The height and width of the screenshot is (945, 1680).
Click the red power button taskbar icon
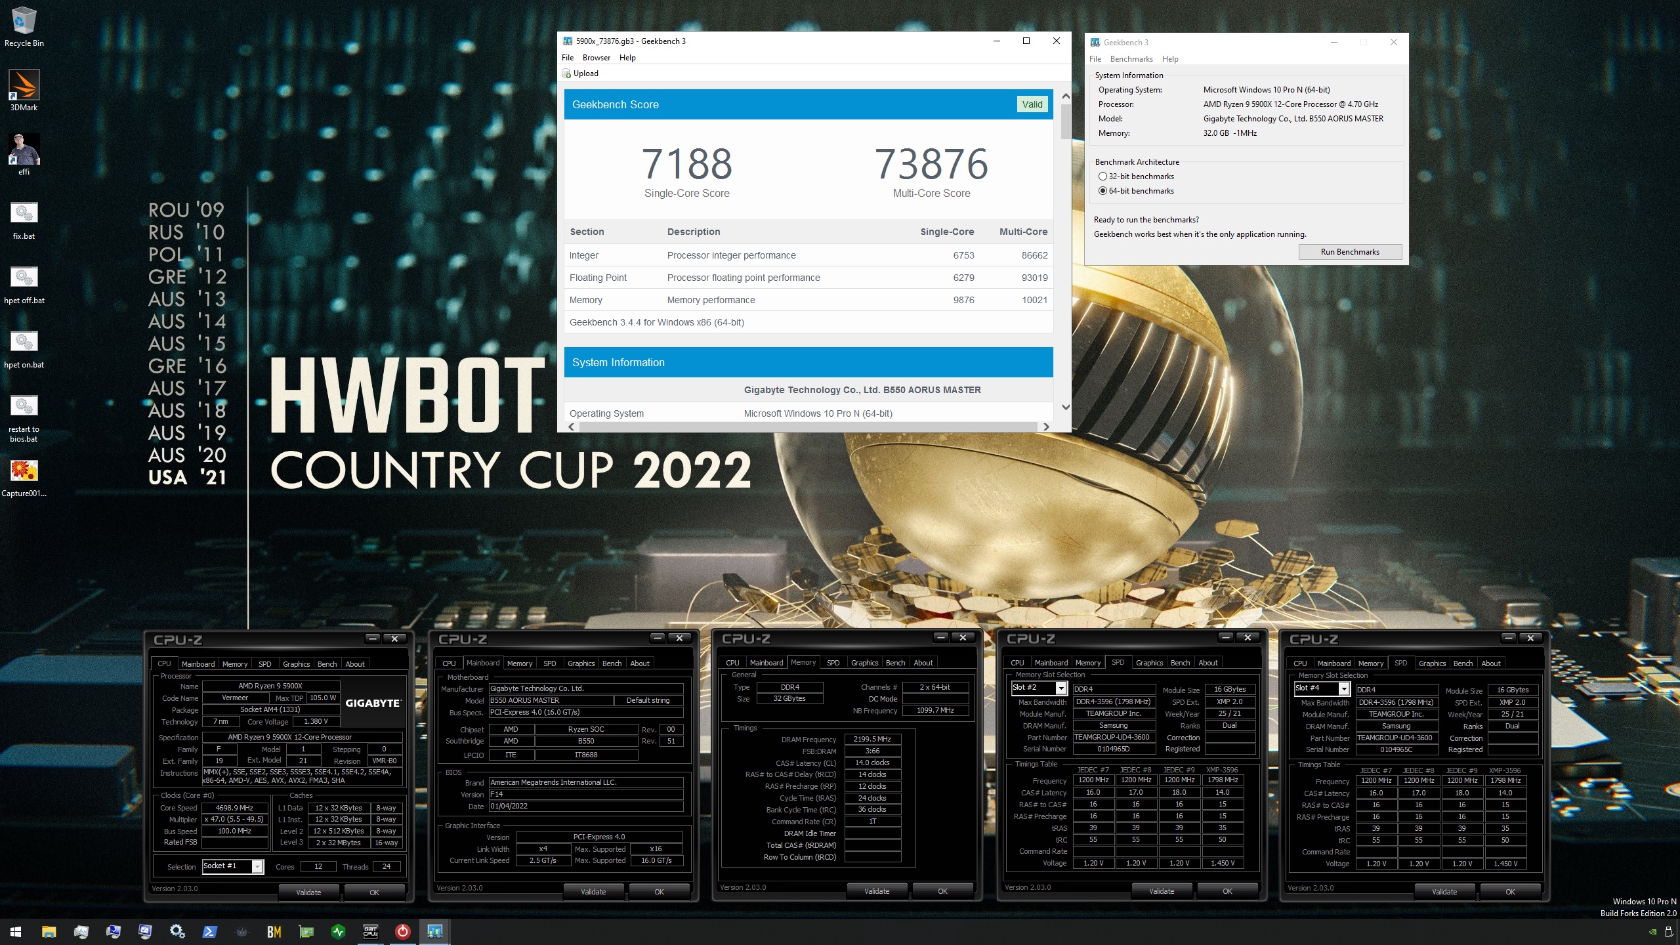[x=402, y=931]
